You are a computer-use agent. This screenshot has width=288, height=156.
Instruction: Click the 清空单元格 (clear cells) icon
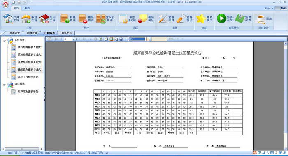123,19
